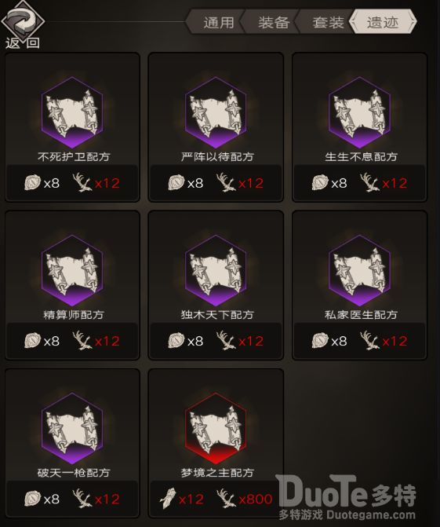440x527 pixels.
Task: Switch to the 套装 tab
Action: coord(328,22)
